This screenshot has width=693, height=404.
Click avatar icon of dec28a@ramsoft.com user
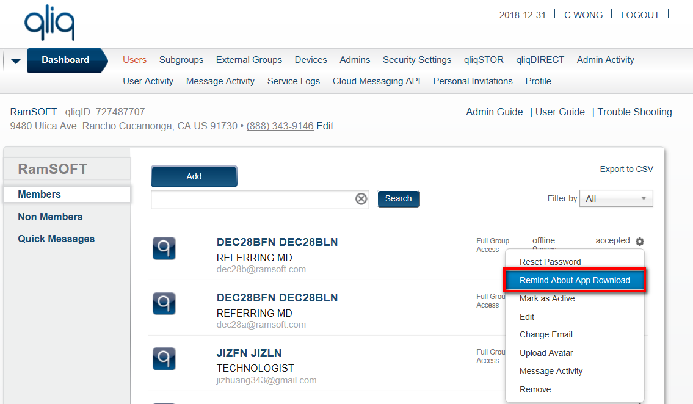click(x=164, y=303)
